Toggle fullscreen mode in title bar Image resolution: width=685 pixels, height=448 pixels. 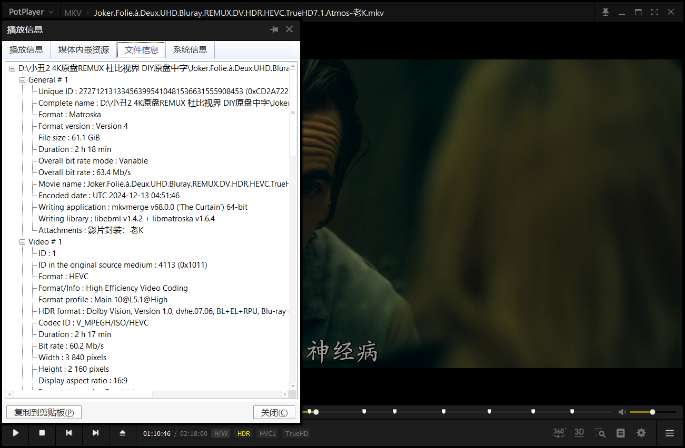tap(654, 12)
